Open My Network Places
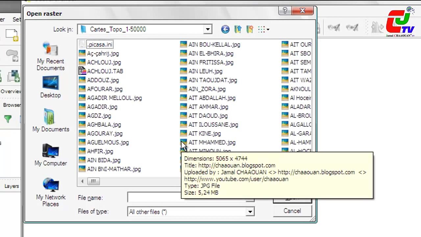Image resolution: width=421 pixels, height=237 pixels. pos(51,192)
